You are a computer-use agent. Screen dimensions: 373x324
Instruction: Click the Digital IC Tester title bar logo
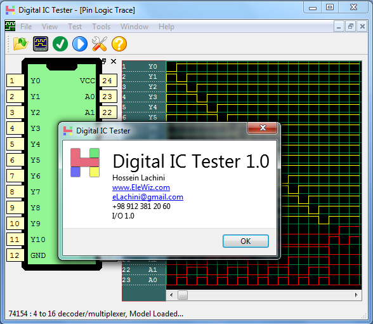click(10, 10)
